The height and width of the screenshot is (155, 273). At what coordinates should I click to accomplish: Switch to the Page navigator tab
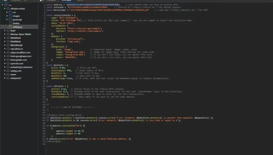[x=5, y=1]
